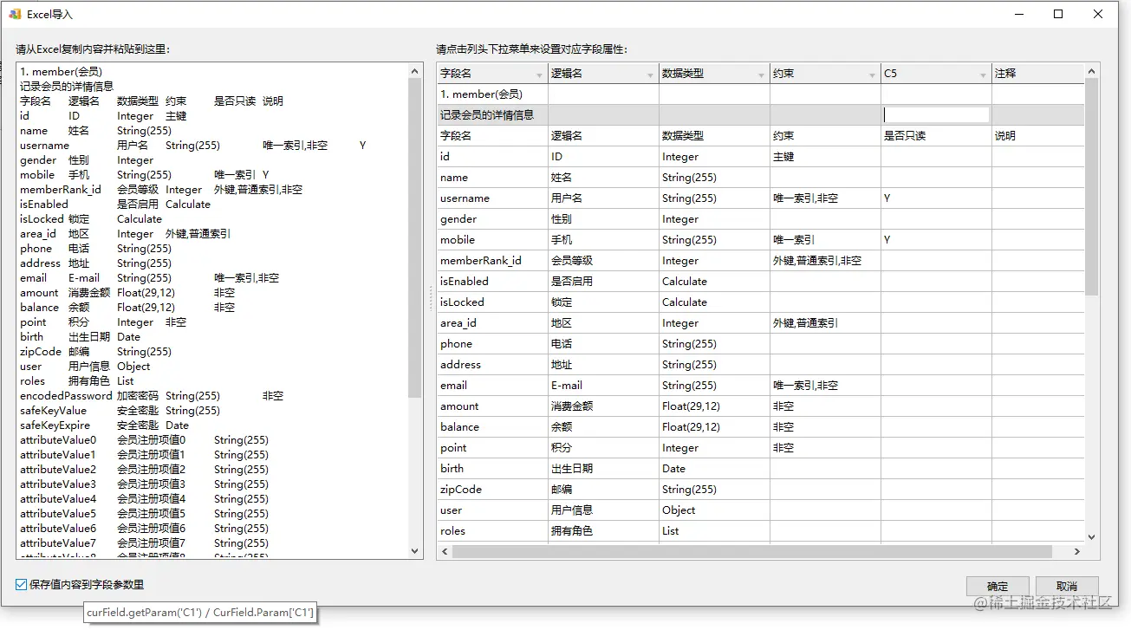1131x630 pixels.
Task: Select the 'zipCode' cell in the grid
Action: click(492, 489)
